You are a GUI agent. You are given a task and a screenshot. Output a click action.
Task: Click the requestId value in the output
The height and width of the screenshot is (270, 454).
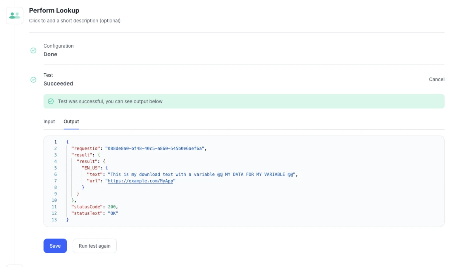tap(155, 148)
